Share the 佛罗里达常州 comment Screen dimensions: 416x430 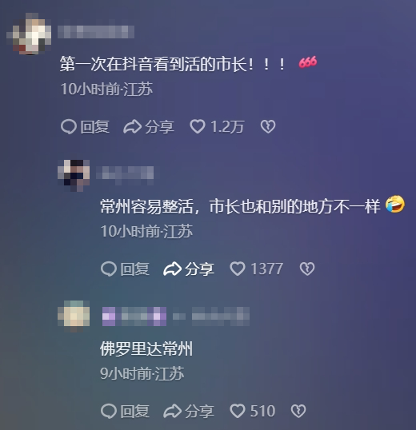coord(189,411)
